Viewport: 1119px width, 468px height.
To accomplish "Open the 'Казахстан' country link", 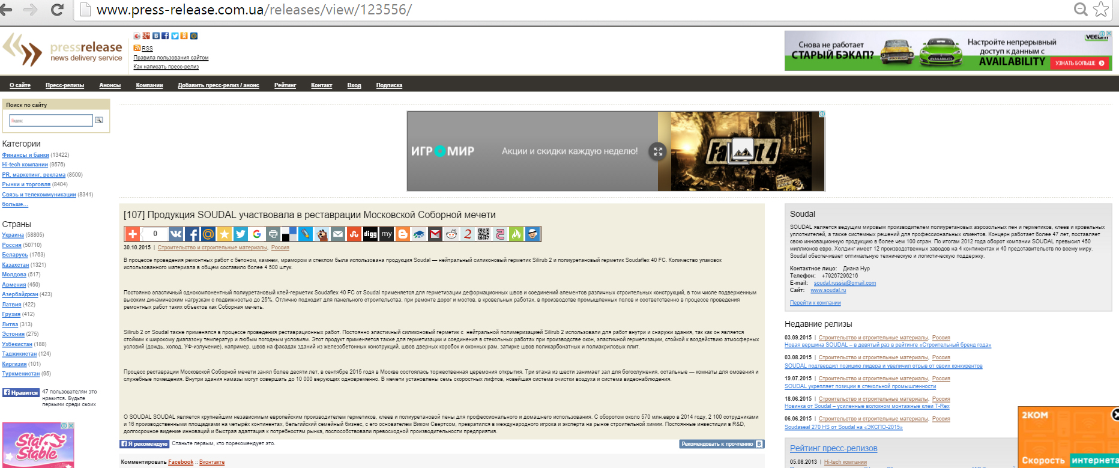I will pyautogui.click(x=16, y=265).
